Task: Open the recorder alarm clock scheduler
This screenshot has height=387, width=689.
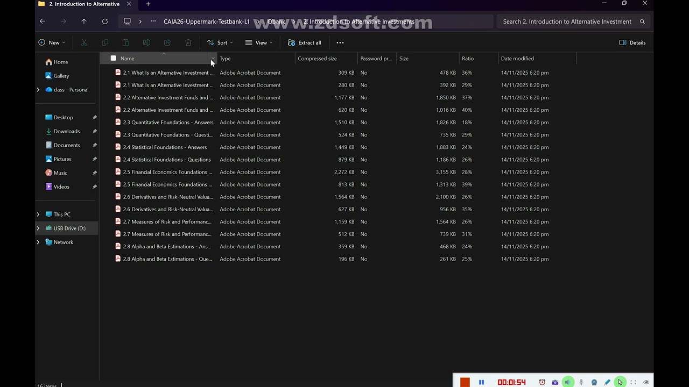Action: tap(542, 382)
